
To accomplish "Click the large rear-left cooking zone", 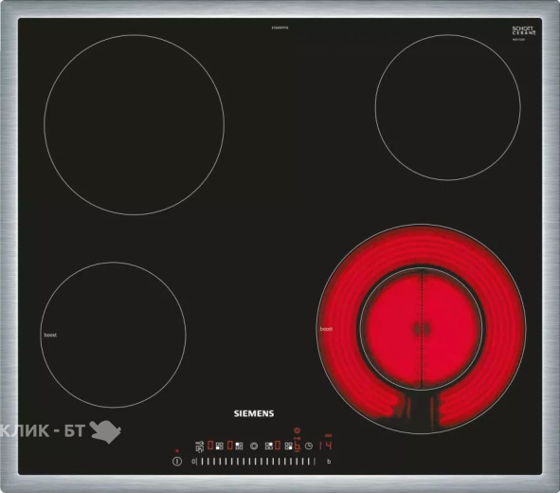I will 135,125.
